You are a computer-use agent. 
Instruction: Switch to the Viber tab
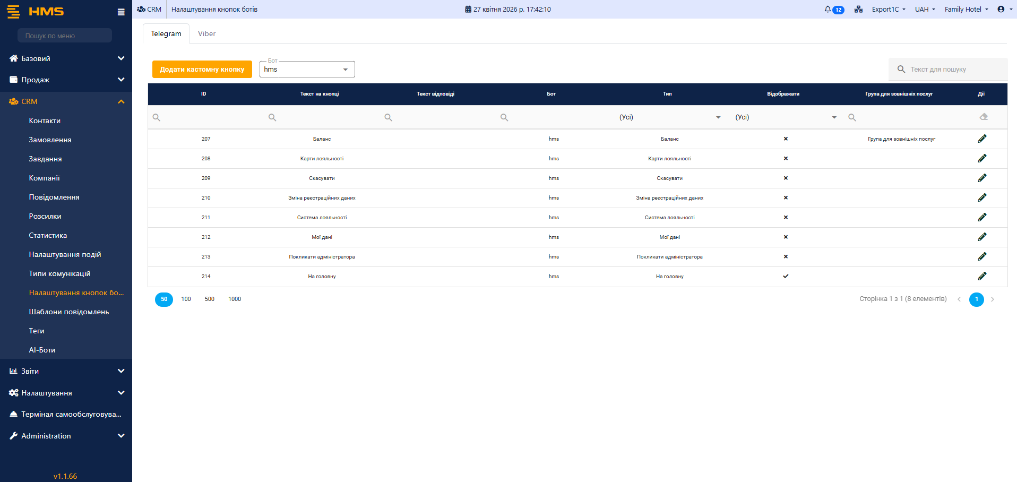[206, 33]
